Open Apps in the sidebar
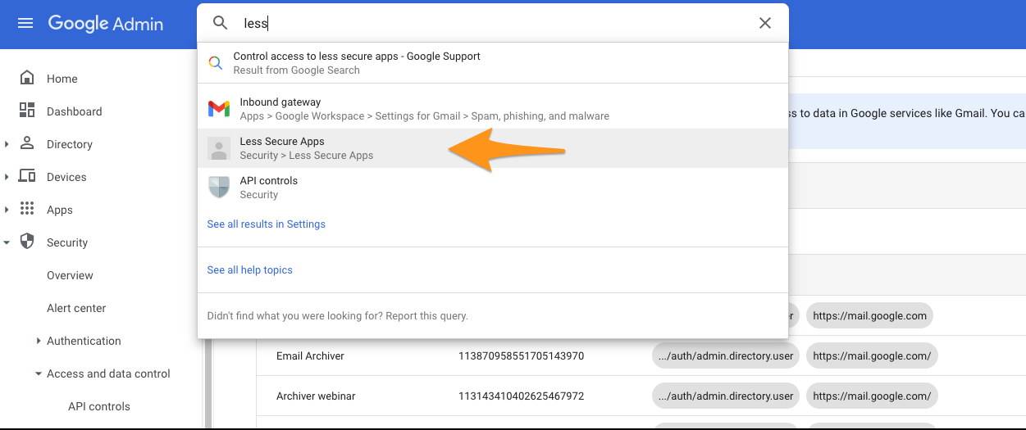Screen dimensions: 1026x430 (x=60, y=210)
